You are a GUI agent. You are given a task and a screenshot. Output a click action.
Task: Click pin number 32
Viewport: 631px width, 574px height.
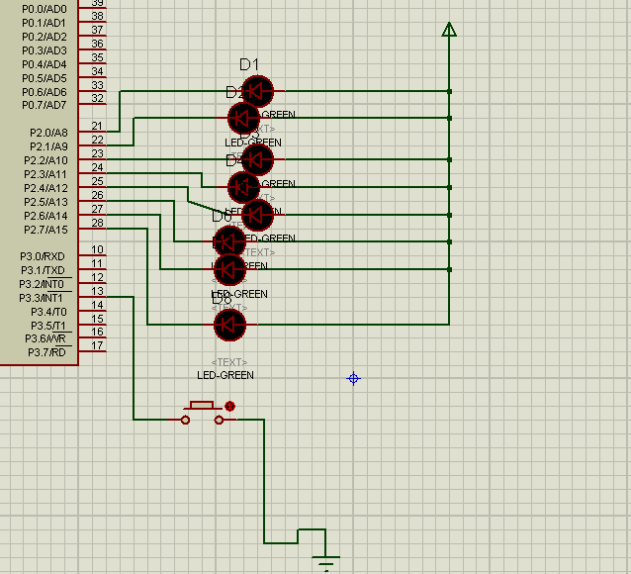97,98
